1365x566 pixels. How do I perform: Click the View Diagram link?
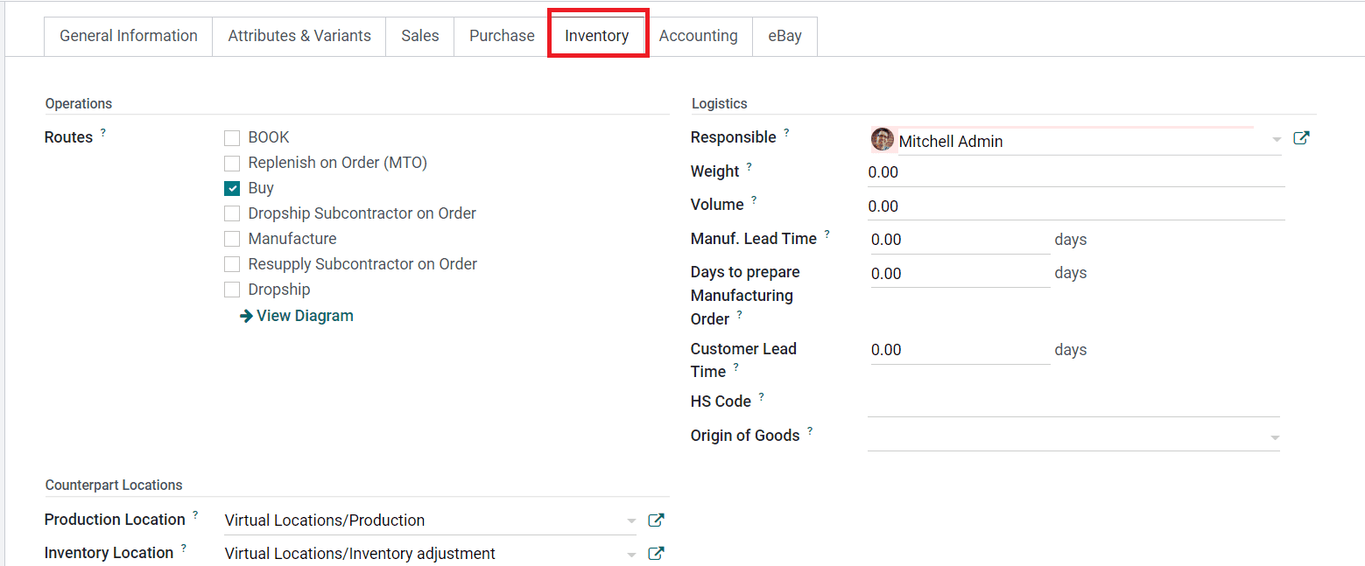pos(297,316)
